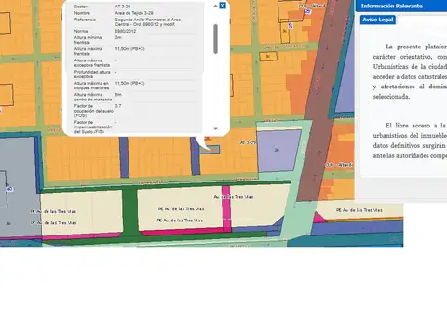Close the parcel info popup
The image size is (447, 335).
[223, 6]
